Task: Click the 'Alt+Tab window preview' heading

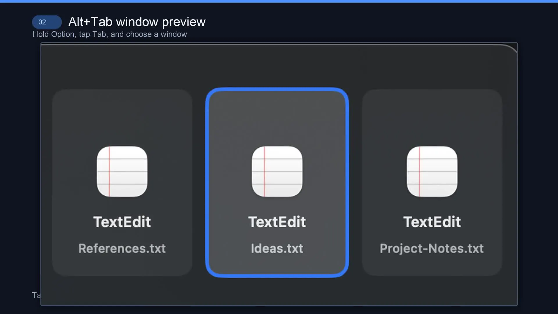Action: (x=137, y=22)
